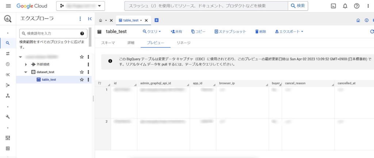Screen dimensions: 374x158
Task: Open the project selector dropdown
Action: coord(80,6)
